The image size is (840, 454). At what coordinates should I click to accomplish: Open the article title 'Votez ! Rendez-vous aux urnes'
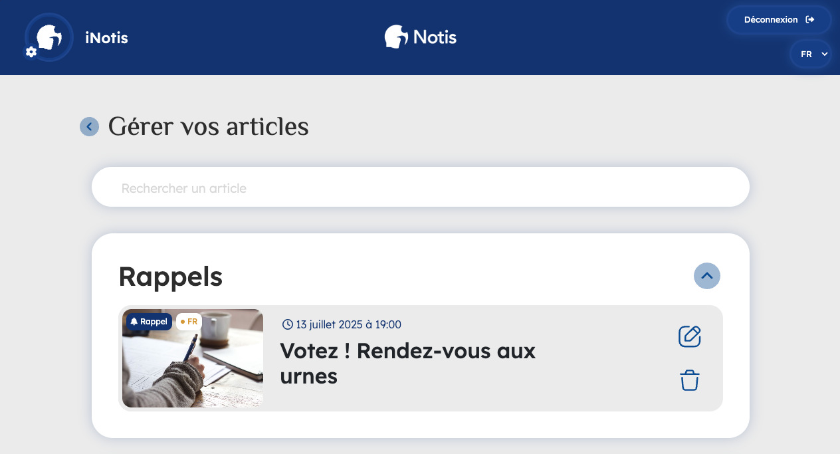(x=407, y=363)
